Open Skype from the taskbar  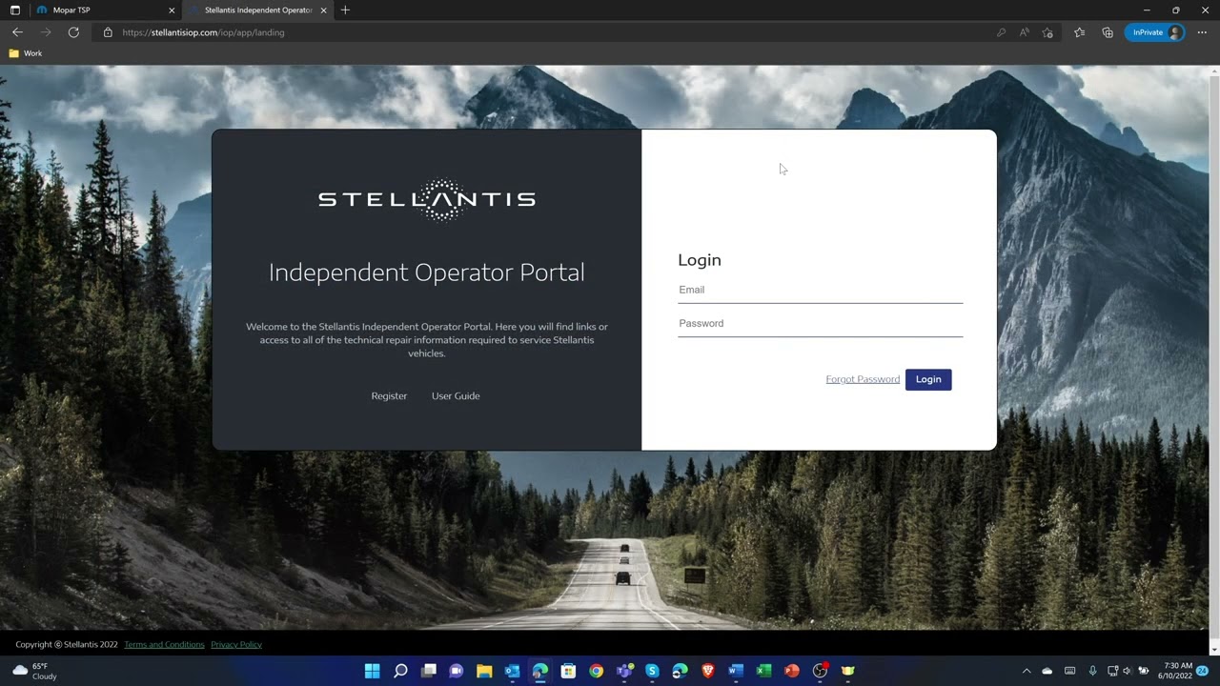652,671
